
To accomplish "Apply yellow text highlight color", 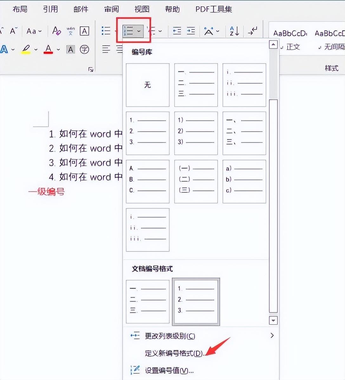I will tap(26, 49).
